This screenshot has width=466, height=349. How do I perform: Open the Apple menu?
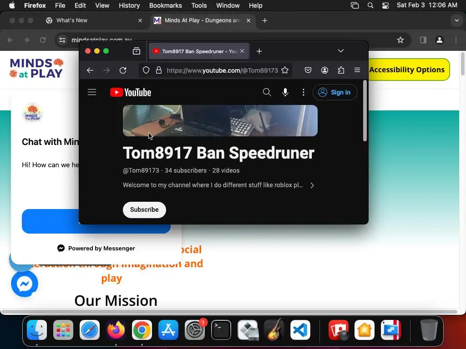12,5
